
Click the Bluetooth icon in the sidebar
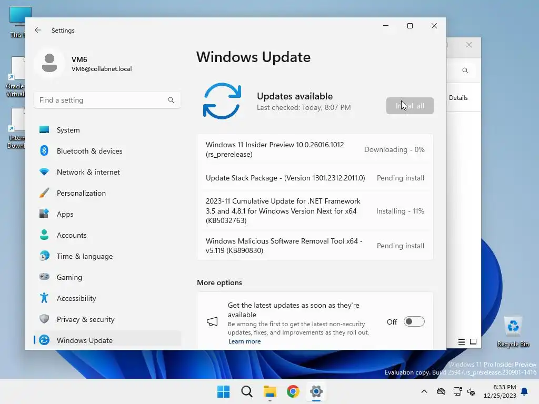[x=44, y=151]
